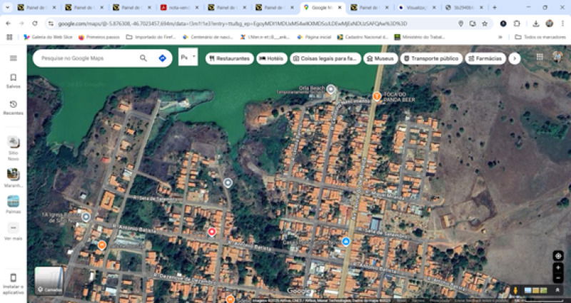Zoom in on the map

click(x=558, y=268)
